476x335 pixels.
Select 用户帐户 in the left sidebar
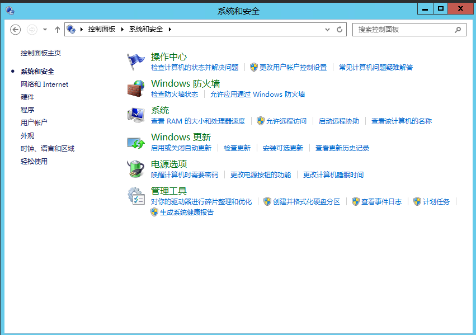pyautogui.click(x=34, y=122)
